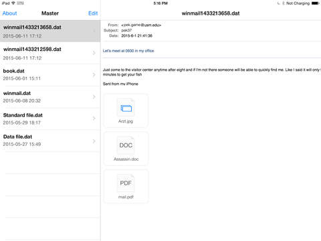The image size is (321, 241).
Task: Open the Assassin.doc DOC attachment icon
Action: tap(126, 145)
